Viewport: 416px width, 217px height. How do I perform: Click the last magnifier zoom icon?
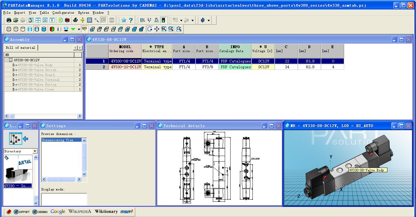[179, 29]
